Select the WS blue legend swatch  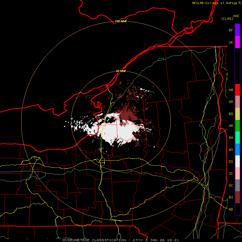pos(237,150)
